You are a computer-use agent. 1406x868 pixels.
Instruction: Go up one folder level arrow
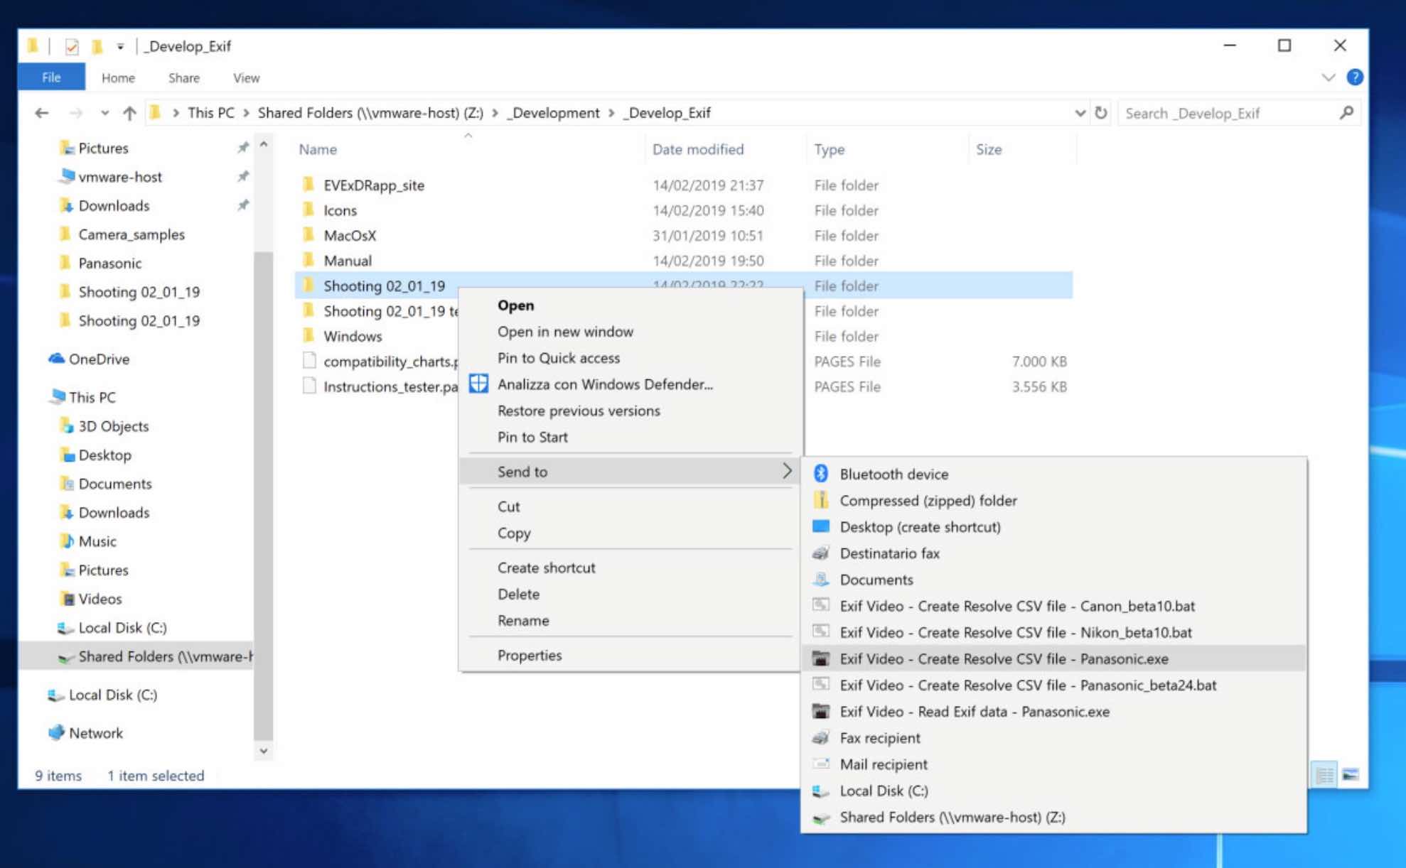point(129,112)
